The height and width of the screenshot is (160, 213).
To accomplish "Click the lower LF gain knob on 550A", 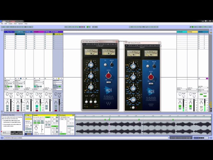I will click(91, 87).
